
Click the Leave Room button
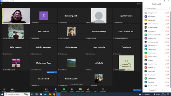pyautogui.click(x=137, y=90)
